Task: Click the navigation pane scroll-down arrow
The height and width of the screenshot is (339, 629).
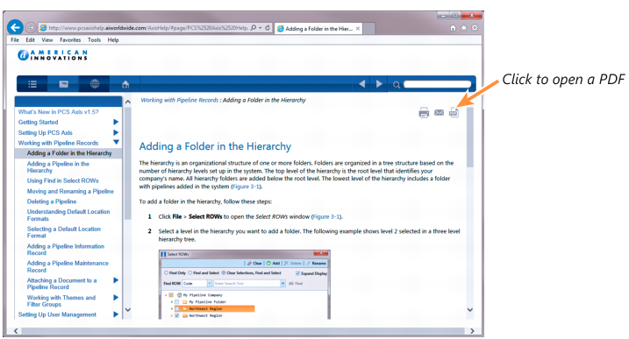Action: pos(127,309)
